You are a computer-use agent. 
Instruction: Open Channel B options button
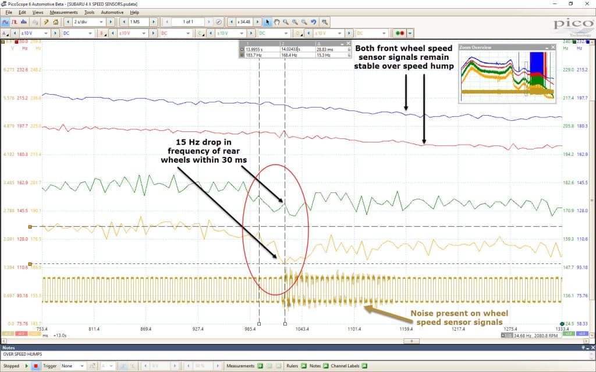coord(103,33)
